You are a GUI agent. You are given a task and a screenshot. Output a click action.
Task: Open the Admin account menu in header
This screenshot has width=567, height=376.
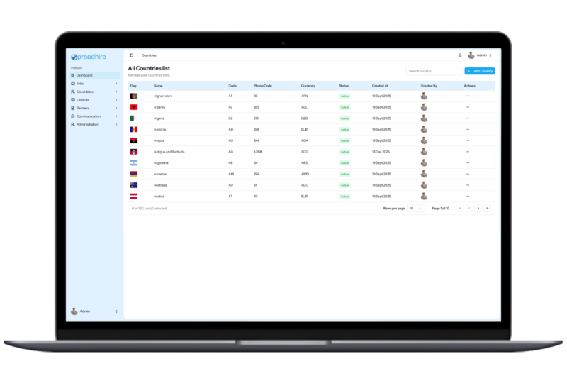point(480,55)
